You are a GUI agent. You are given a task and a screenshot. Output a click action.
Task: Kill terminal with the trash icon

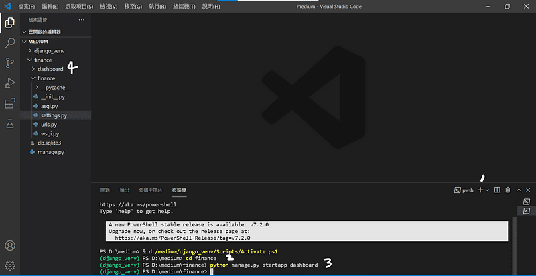[x=507, y=190]
